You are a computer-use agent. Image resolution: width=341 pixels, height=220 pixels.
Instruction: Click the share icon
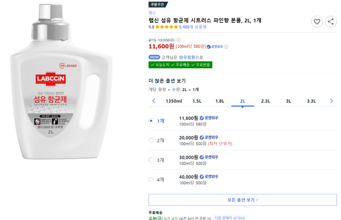(x=331, y=22)
